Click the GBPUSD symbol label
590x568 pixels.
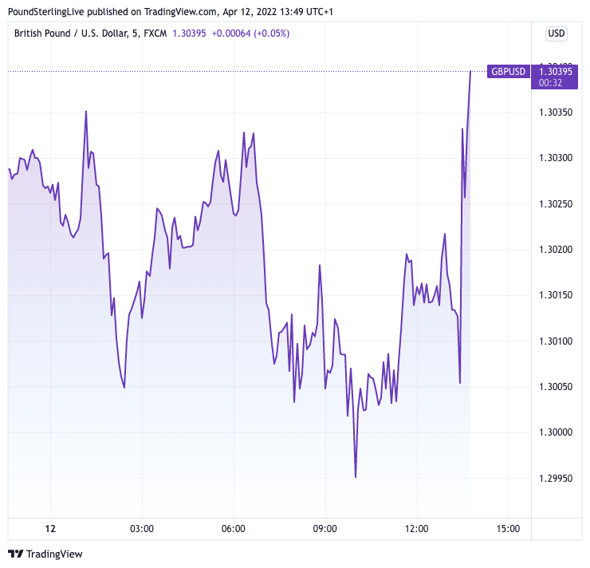(x=508, y=72)
